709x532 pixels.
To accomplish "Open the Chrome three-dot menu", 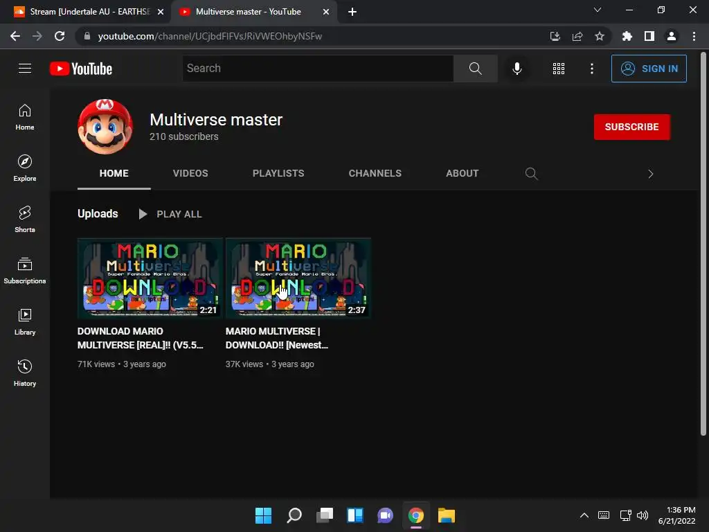I will point(694,36).
